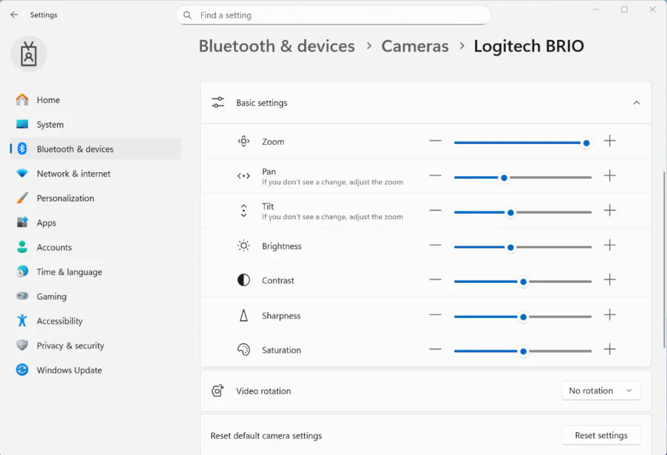Select the Gaming controller icon in sidebar

click(22, 296)
